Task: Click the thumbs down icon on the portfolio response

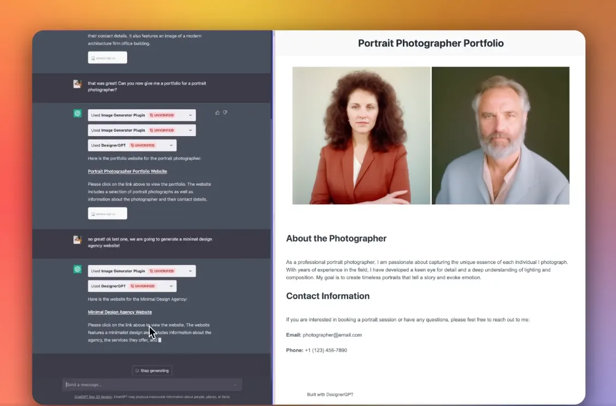Action: click(225, 113)
